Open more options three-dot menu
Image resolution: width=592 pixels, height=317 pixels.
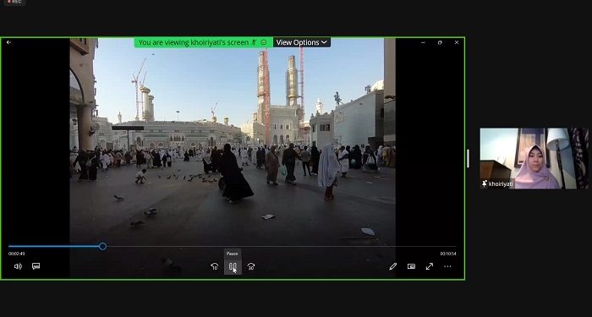(447, 266)
